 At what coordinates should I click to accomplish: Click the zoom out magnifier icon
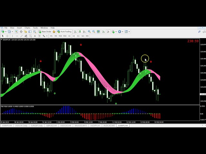[94, 32]
